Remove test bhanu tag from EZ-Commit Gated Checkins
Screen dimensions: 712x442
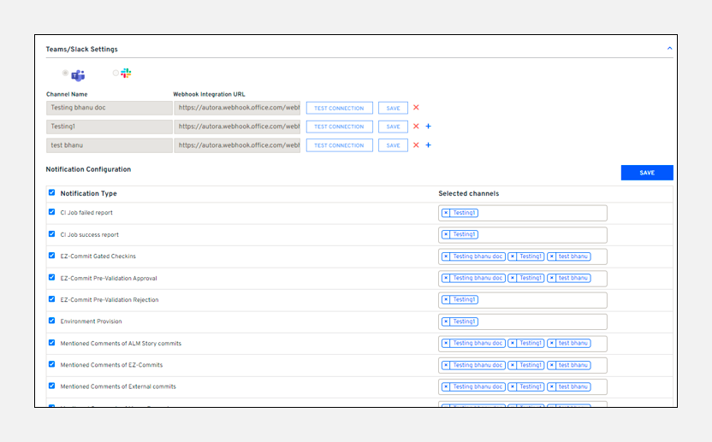[x=552, y=256]
